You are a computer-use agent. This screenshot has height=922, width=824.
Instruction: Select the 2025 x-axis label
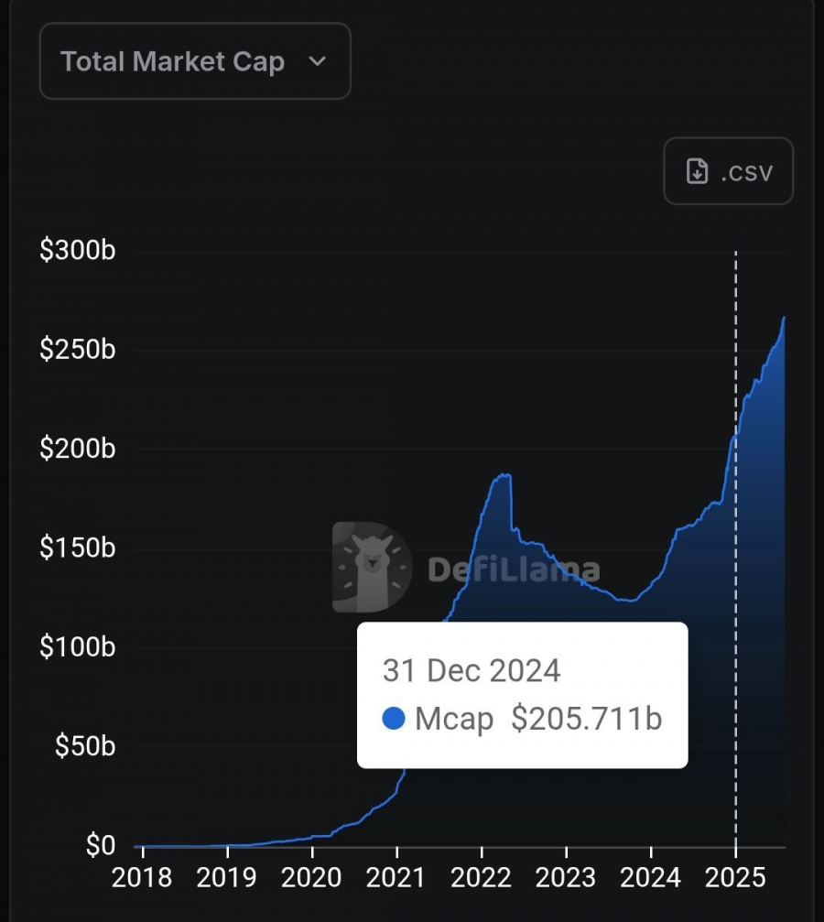(x=735, y=877)
